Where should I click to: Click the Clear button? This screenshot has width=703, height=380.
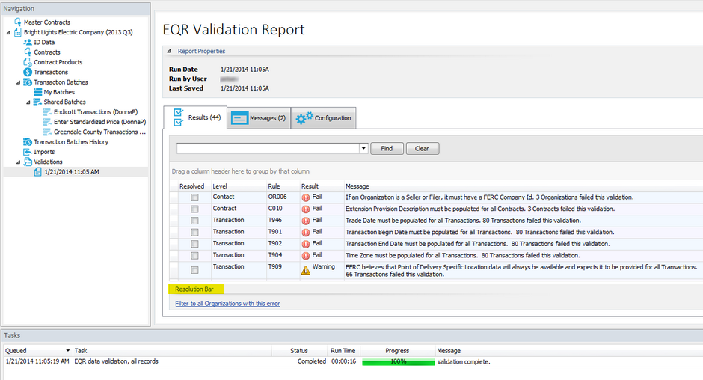pyautogui.click(x=423, y=149)
